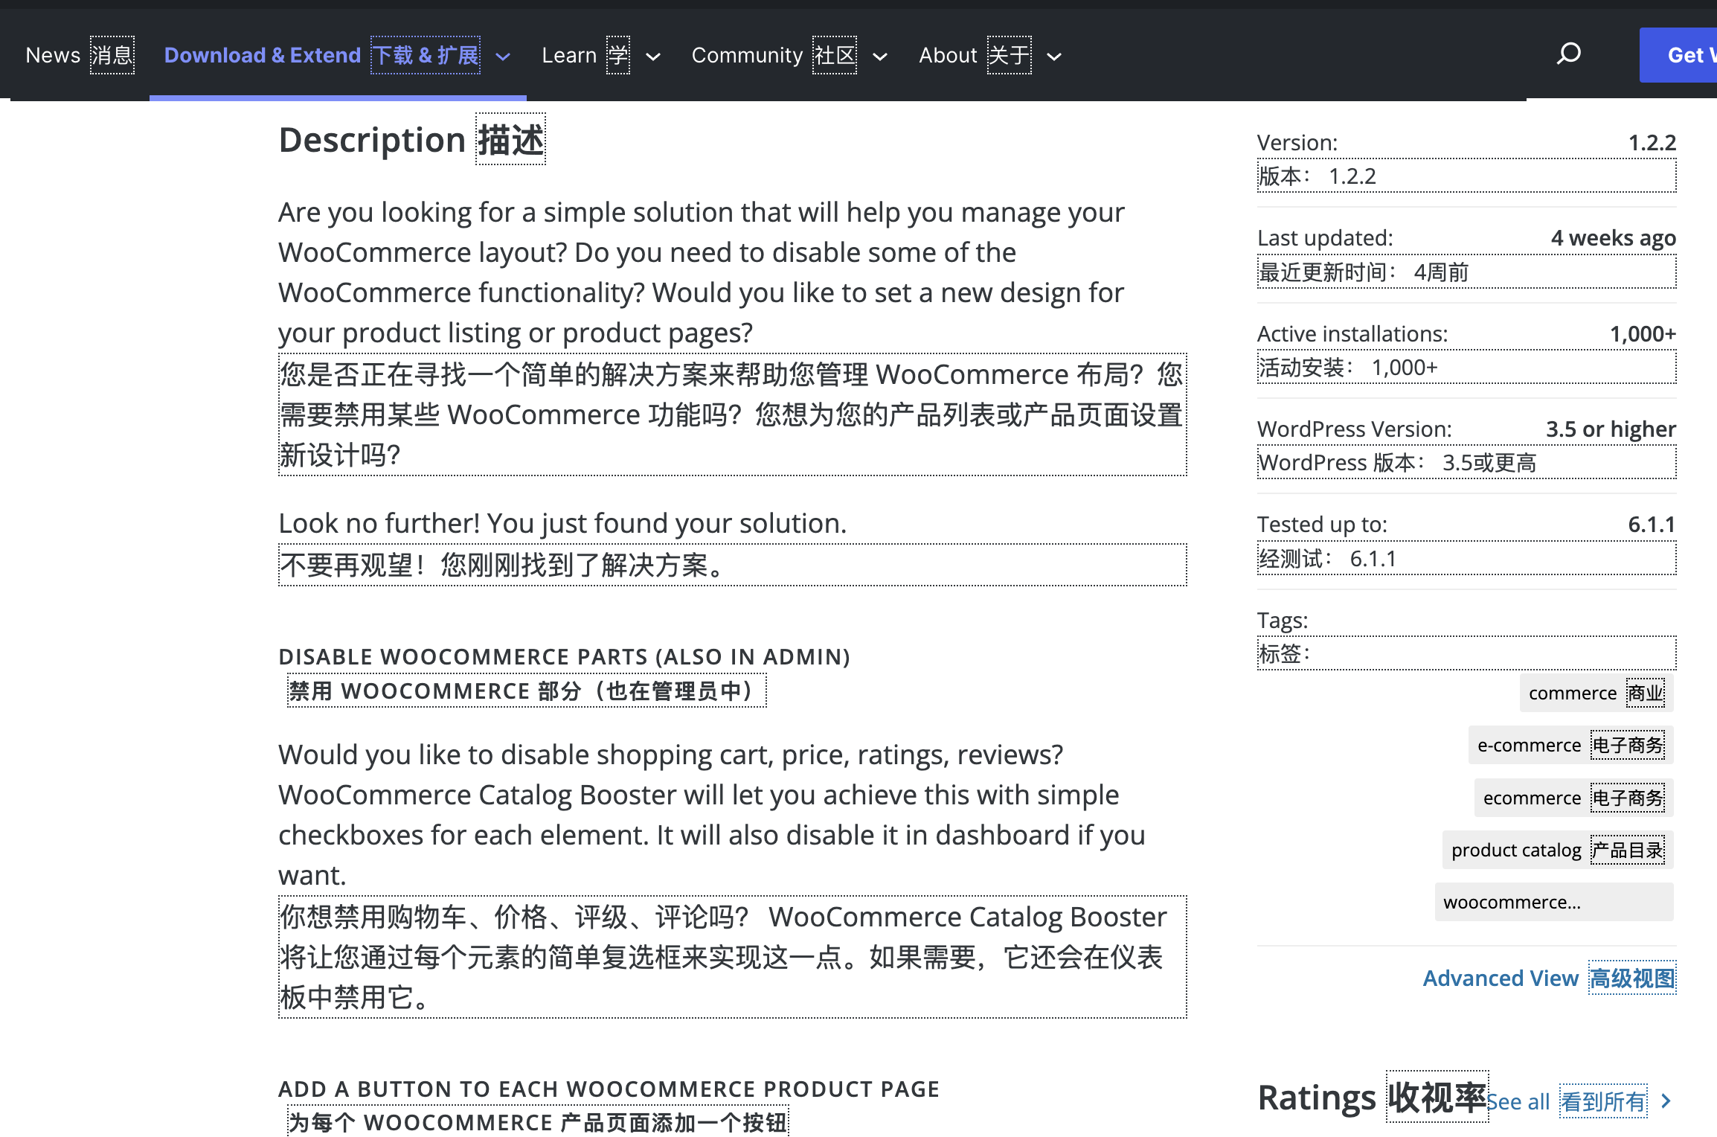This screenshot has width=1717, height=1137.
Task: Expand the Download & Extend dropdown
Action: 503,56
